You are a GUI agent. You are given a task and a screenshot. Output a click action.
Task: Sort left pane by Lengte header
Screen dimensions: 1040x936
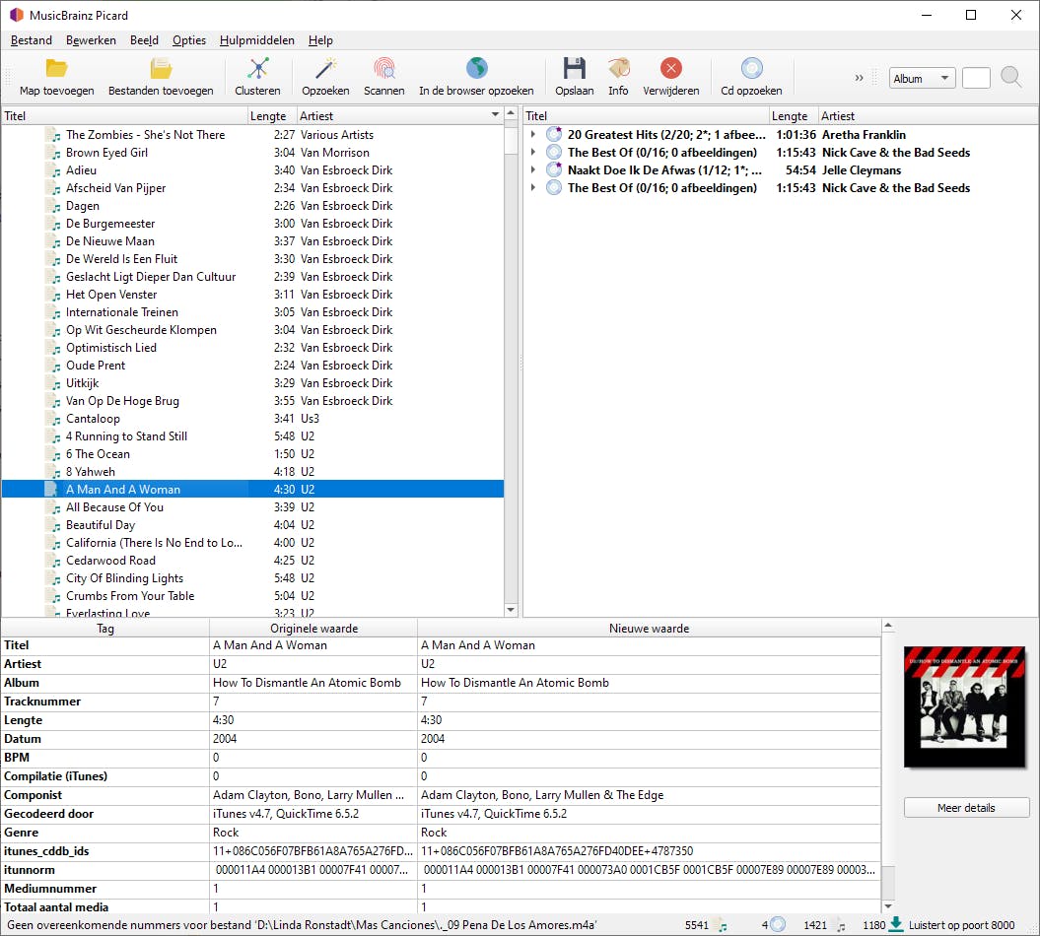click(272, 116)
